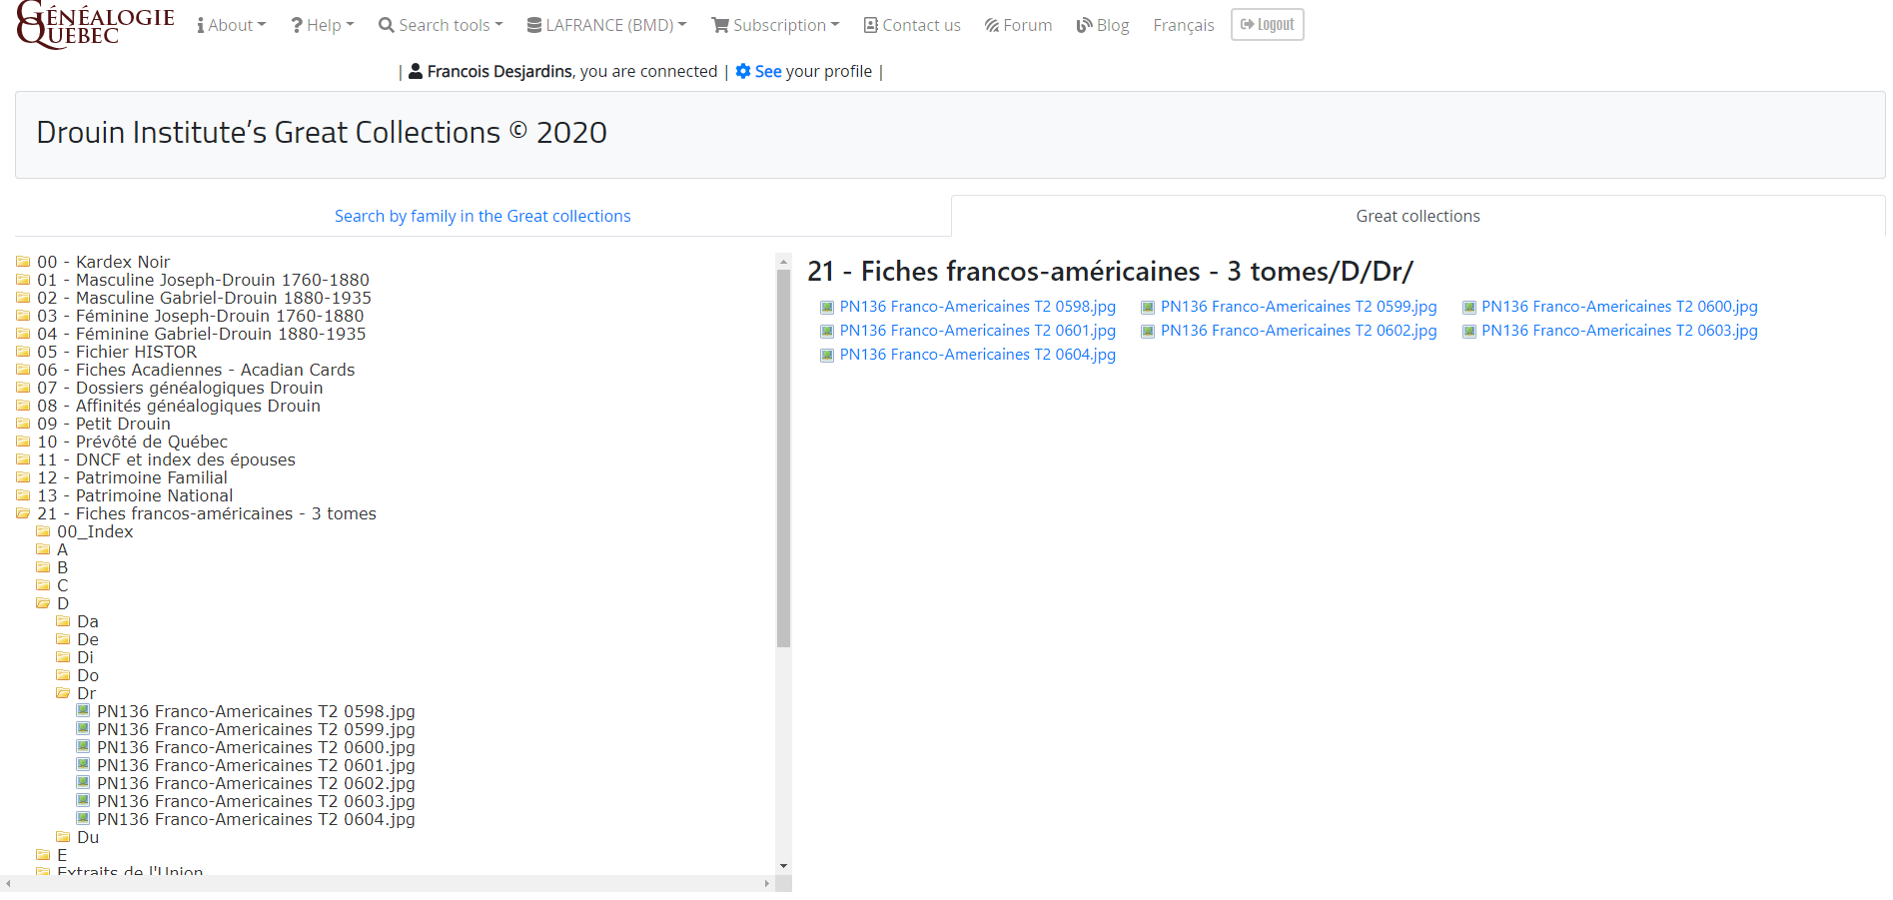This screenshot has width=1893, height=900.
Task: Click the tree panel vertical scrollbar thumb
Action: tap(783, 457)
